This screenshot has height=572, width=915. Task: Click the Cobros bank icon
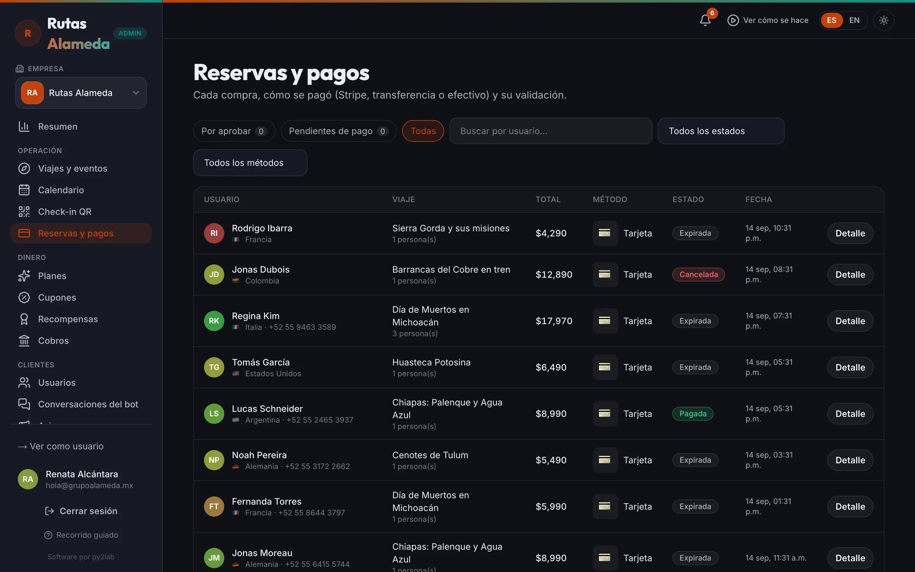click(x=24, y=341)
